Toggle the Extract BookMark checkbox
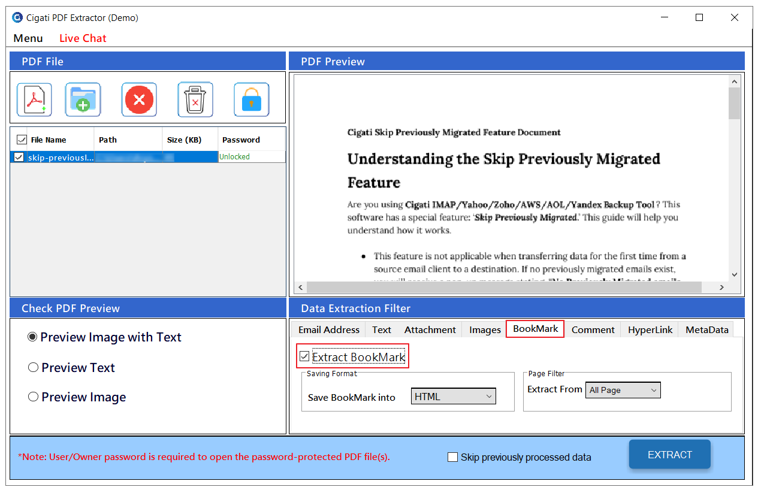761x490 pixels. pyautogui.click(x=304, y=357)
